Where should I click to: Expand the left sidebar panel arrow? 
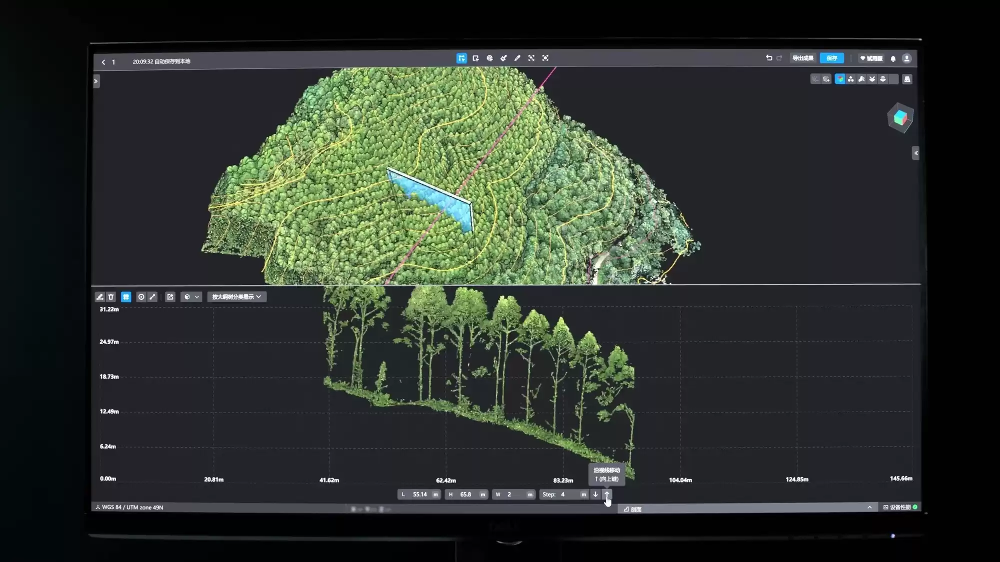coord(96,81)
